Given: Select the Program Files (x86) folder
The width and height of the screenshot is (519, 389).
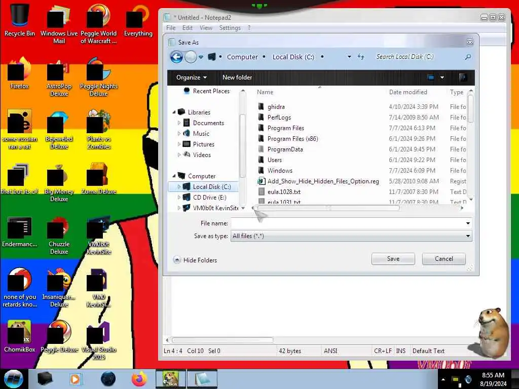Looking at the screenshot, I should (292, 139).
